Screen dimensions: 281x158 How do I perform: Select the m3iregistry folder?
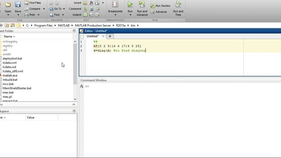click(x=10, y=41)
